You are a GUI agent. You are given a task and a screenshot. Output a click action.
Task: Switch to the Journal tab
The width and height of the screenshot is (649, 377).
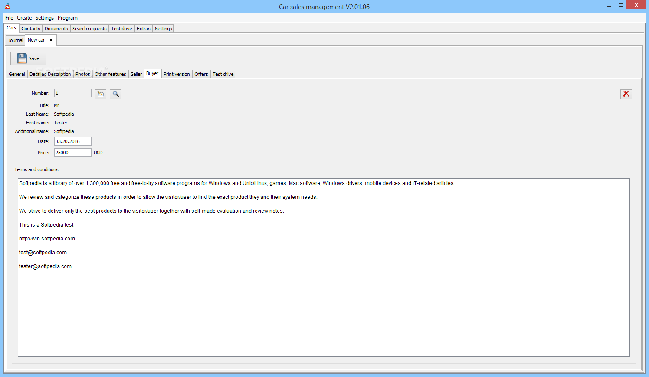point(16,40)
